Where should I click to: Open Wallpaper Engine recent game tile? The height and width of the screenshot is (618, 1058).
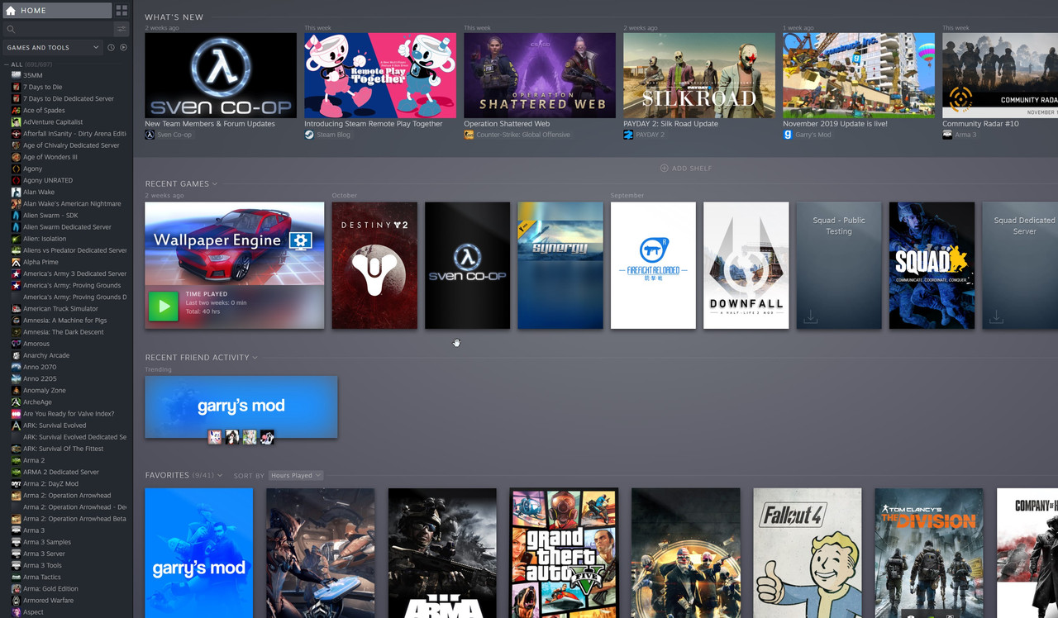[235, 265]
